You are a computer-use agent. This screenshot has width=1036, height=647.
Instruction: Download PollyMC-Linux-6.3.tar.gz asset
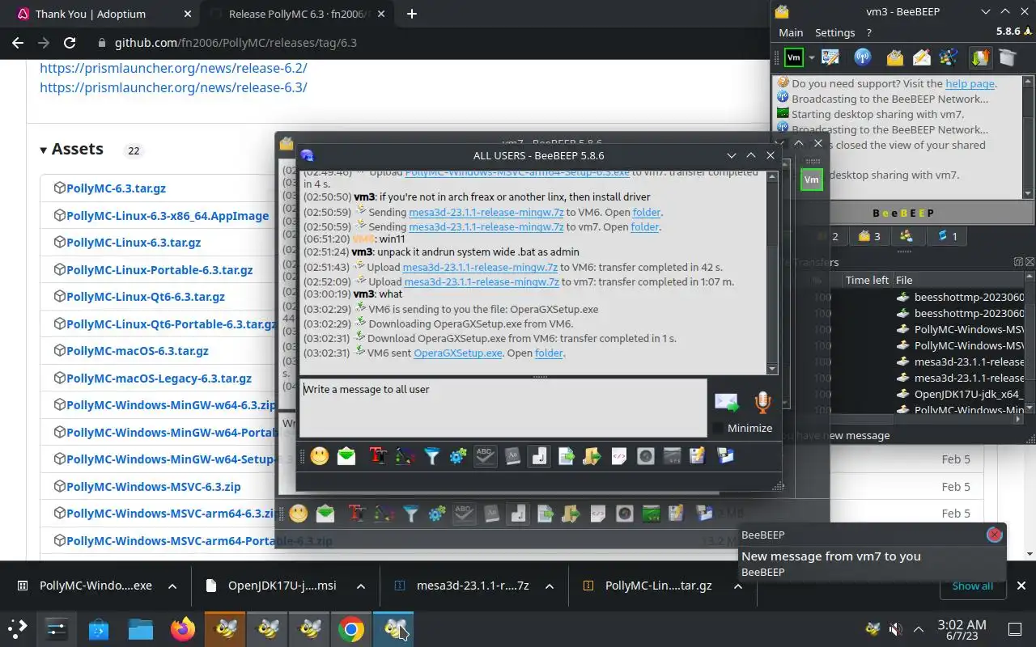tap(134, 242)
